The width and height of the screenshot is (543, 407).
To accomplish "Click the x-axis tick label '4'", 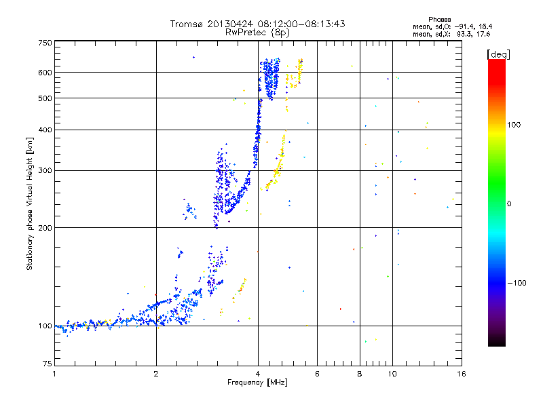I will coord(258,374).
